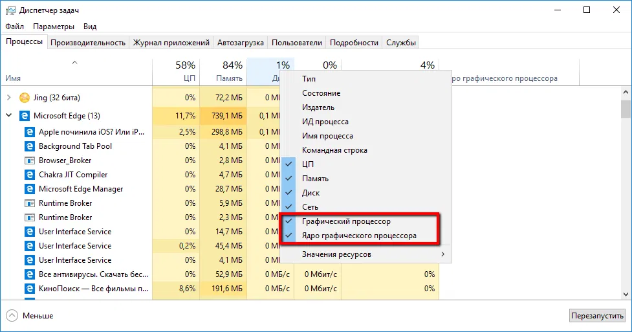Viewport: 632px width, 332px height.
Task: Click the sort arrow above Имя column
Action: (74, 63)
